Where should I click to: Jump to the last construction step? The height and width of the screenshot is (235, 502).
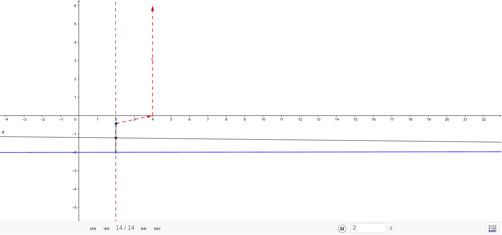tap(157, 228)
